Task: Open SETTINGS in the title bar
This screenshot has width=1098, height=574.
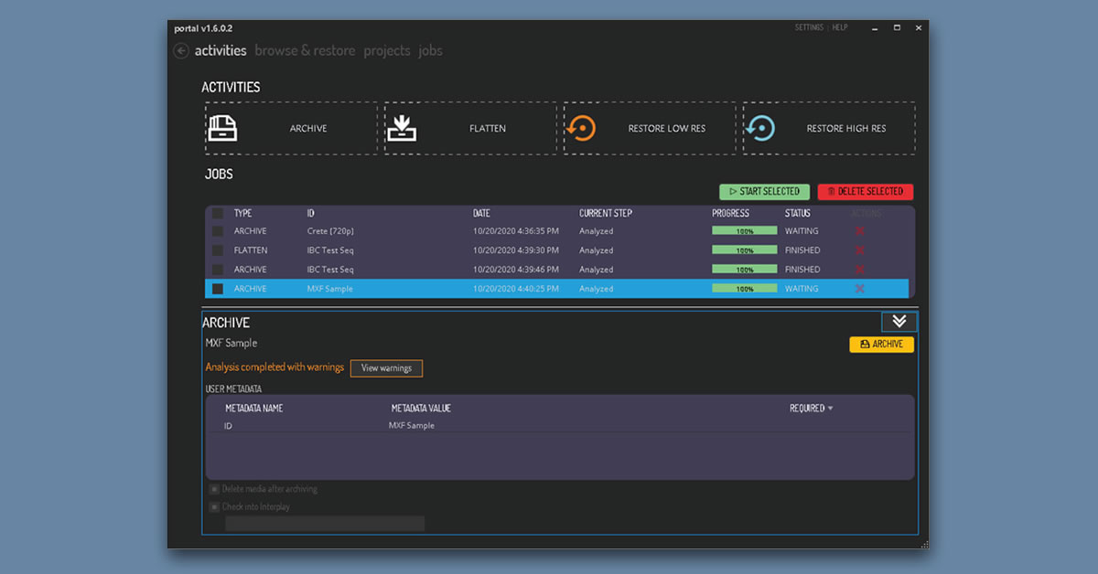Action: click(x=809, y=28)
